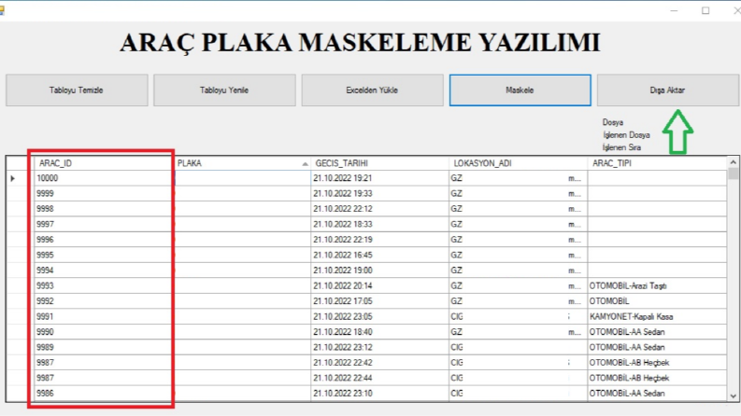Maximize the application window
The height and width of the screenshot is (416, 741).
point(705,10)
